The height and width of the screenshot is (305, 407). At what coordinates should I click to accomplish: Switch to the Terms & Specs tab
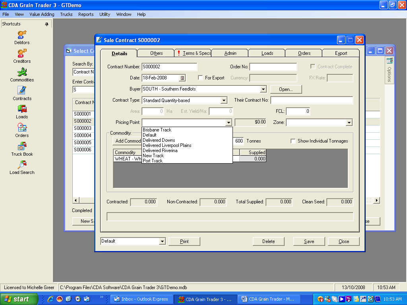point(193,53)
